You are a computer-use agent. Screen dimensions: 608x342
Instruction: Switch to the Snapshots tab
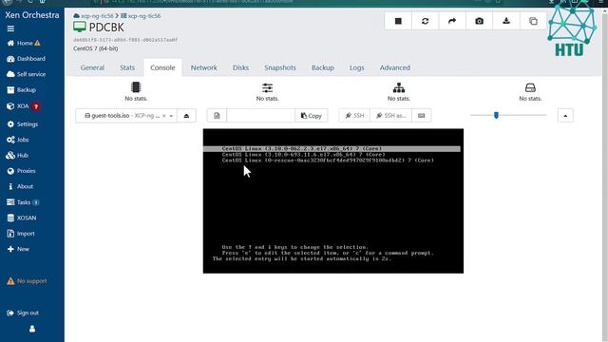coord(280,67)
